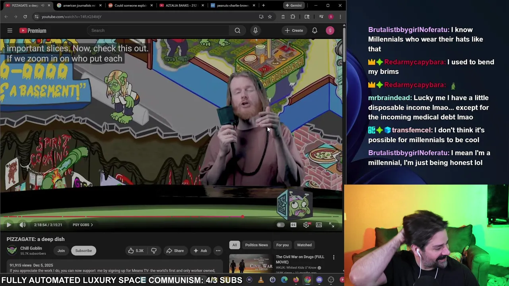Close the AZEALIA BANKS tab

pos(203,6)
